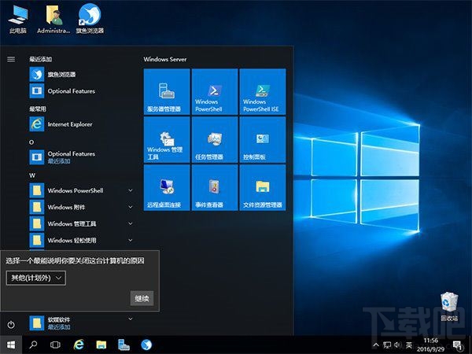Screen dimensions: 472x354
Task: Open 旗鱼浏览器 from the taskbar
Action: (x=146, y=345)
